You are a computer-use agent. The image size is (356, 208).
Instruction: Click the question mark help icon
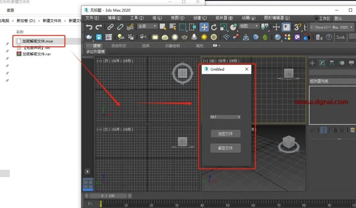pyautogui.click(x=329, y=37)
